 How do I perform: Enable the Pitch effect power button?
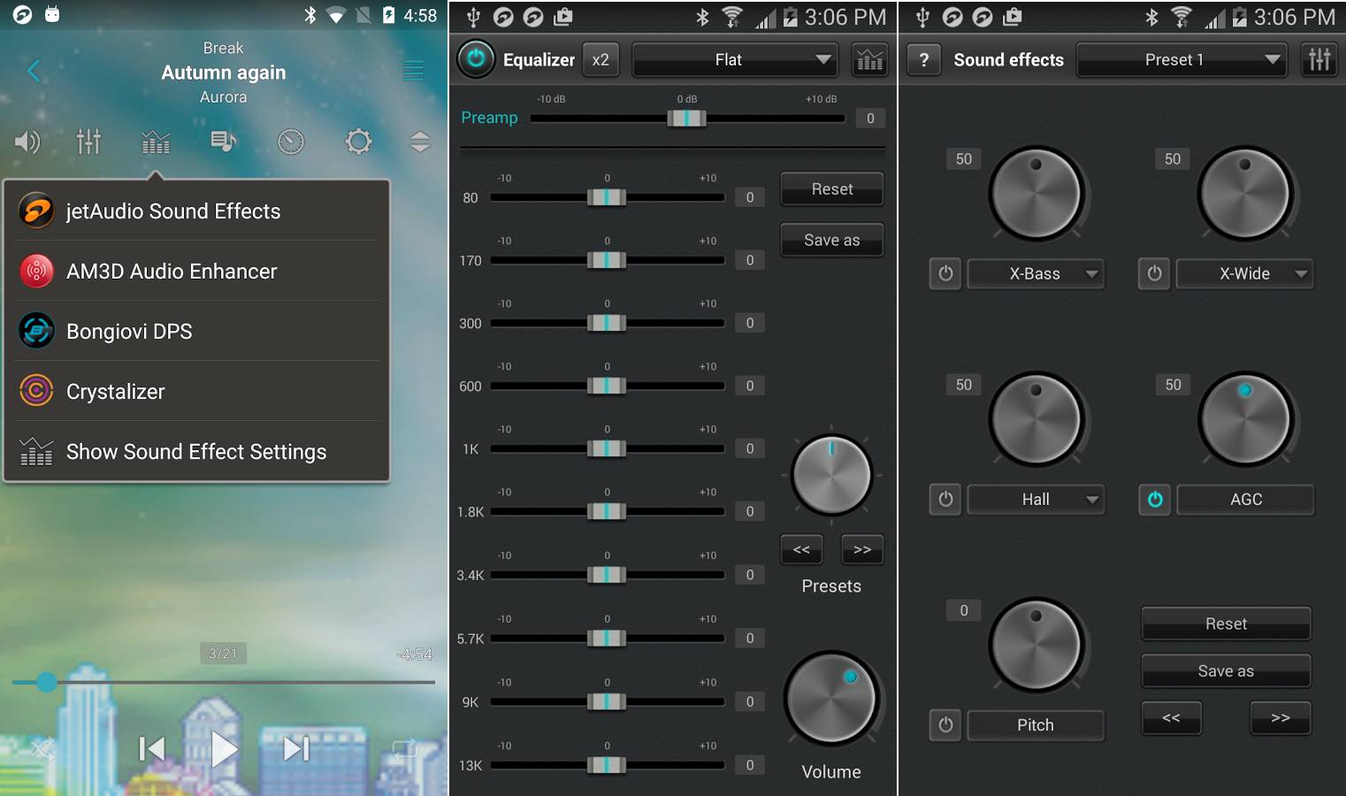pos(945,725)
